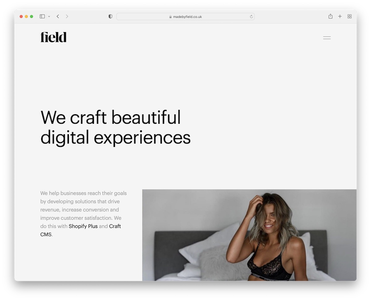
Task: Minimize the Safari window
Action: point(26,16)
